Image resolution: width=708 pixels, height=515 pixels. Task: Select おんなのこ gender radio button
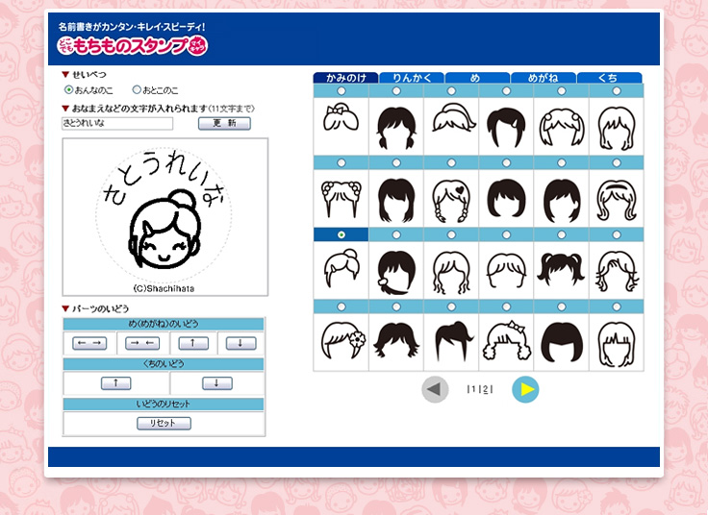(x=68, y=89)
